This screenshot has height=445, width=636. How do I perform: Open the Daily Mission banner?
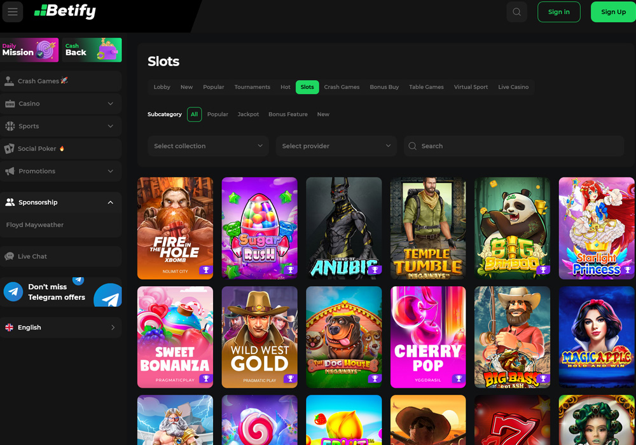[x=29, y=50]
